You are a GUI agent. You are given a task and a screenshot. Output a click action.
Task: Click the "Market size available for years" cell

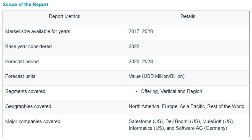pyautogui.click(x=38, y=31)
